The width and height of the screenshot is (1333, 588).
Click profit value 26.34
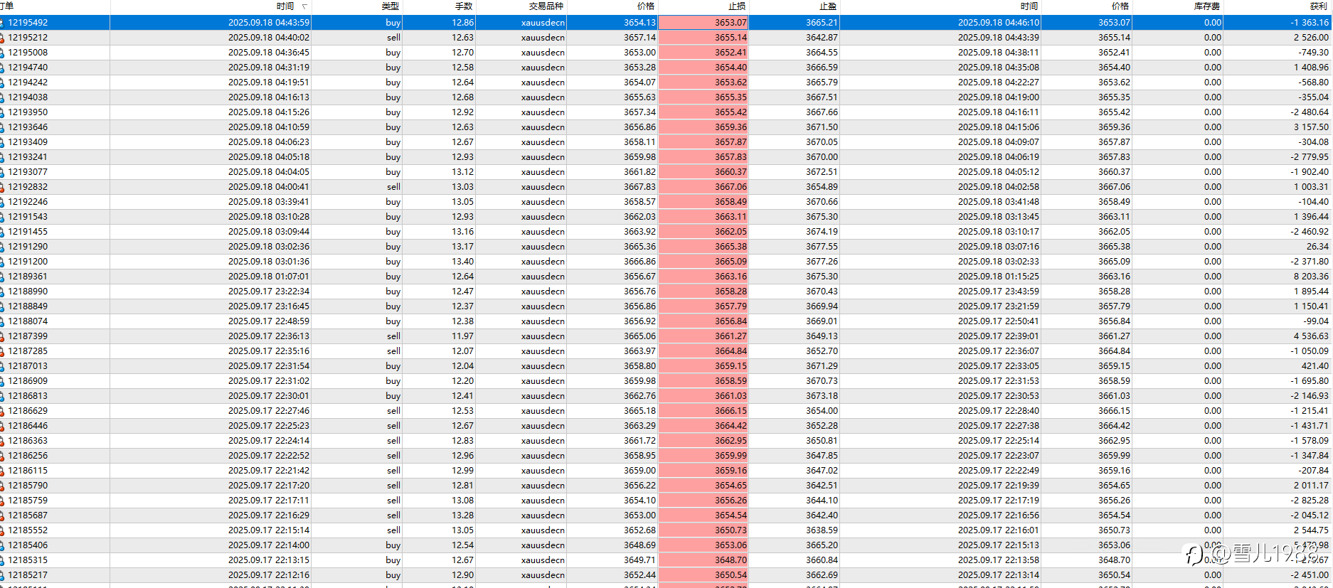tap(1317, 247)
